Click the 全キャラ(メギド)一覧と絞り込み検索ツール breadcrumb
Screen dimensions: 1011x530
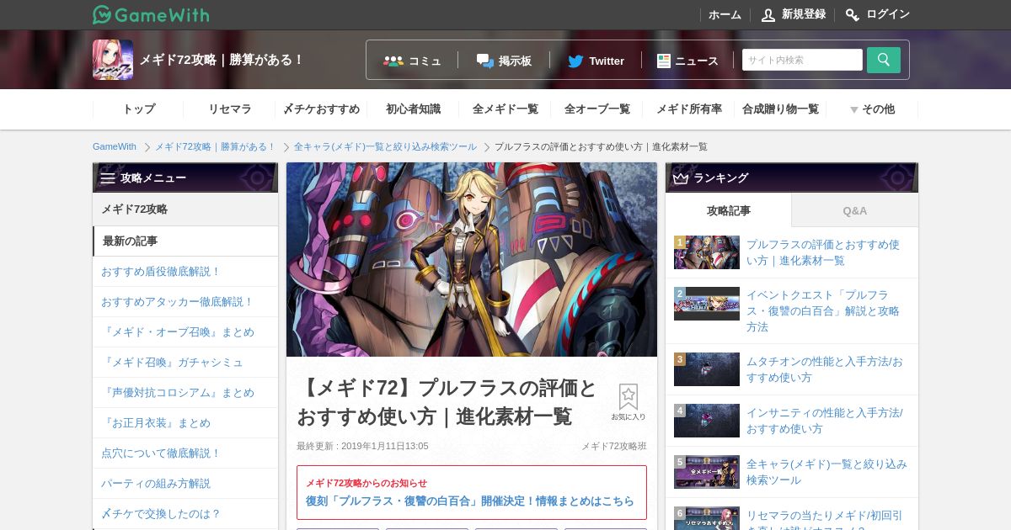tap(385, 146)
